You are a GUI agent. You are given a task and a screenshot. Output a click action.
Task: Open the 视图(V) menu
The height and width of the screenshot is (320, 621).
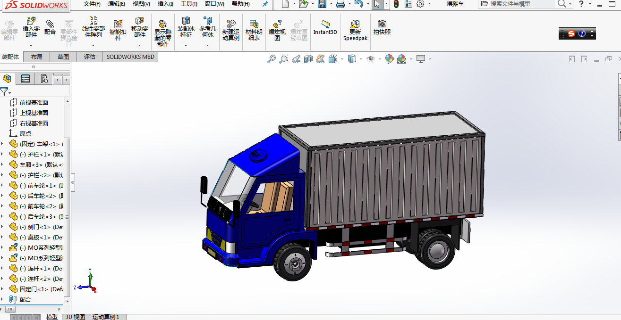pos(141,4)
